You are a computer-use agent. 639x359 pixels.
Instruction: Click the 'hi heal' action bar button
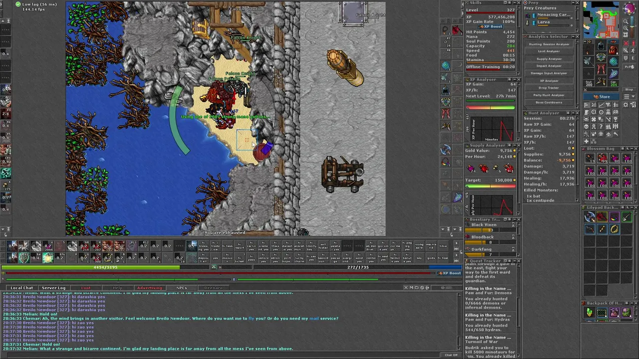tap(443, 258)
